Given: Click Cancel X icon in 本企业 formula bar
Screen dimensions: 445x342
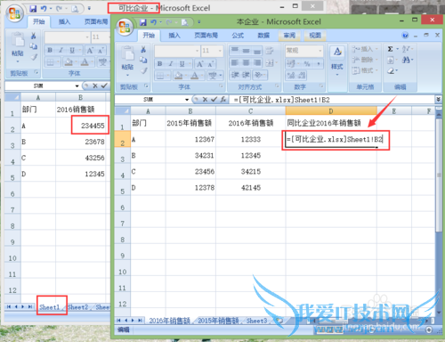Looking at the screenshot, I should [x=205, y=100].
